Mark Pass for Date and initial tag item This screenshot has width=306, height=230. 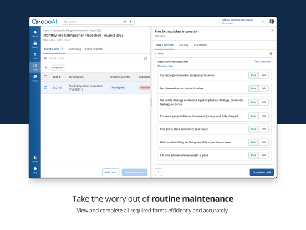[x=253, y=142]
